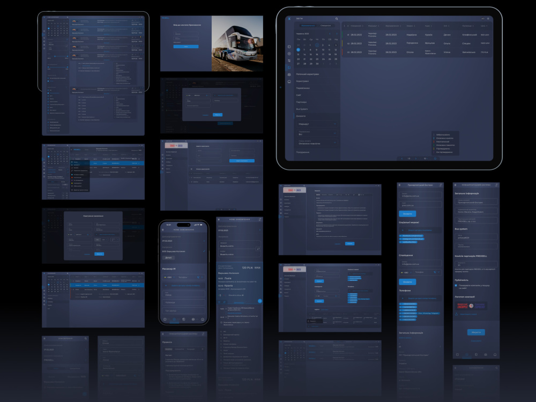Click the calendar icon beside date 07.02.2023 in the phone
The width and height of the screenshot is (536, 402).
click(x=204, y=241)
